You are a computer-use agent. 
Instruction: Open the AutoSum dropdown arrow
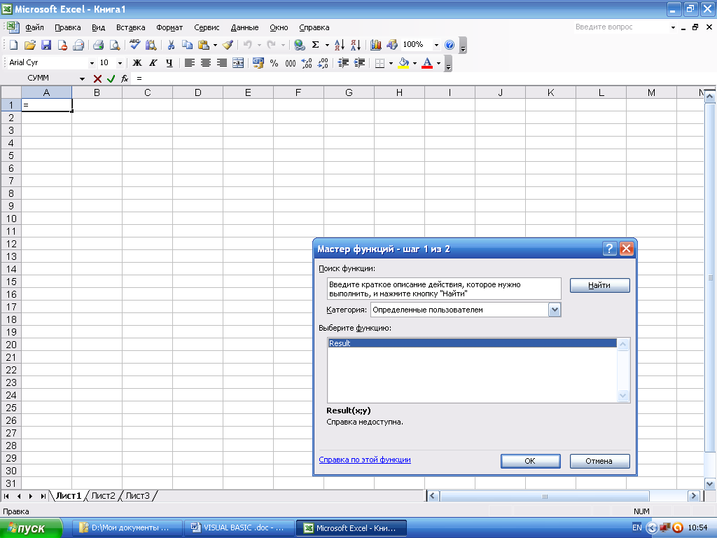pos(327,45)
